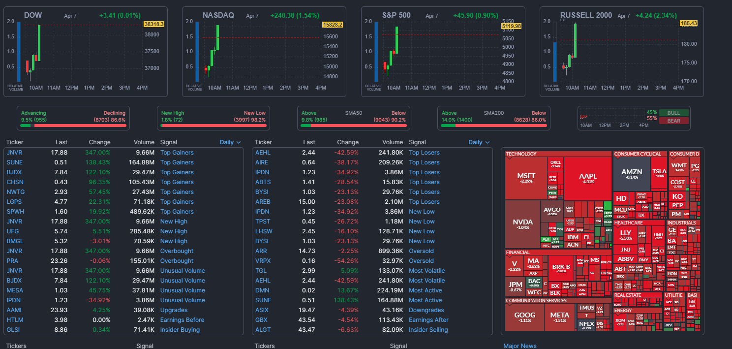Open the Overbought signal for PRA
This screenshot has width=732, height=349.
[177, 261]
